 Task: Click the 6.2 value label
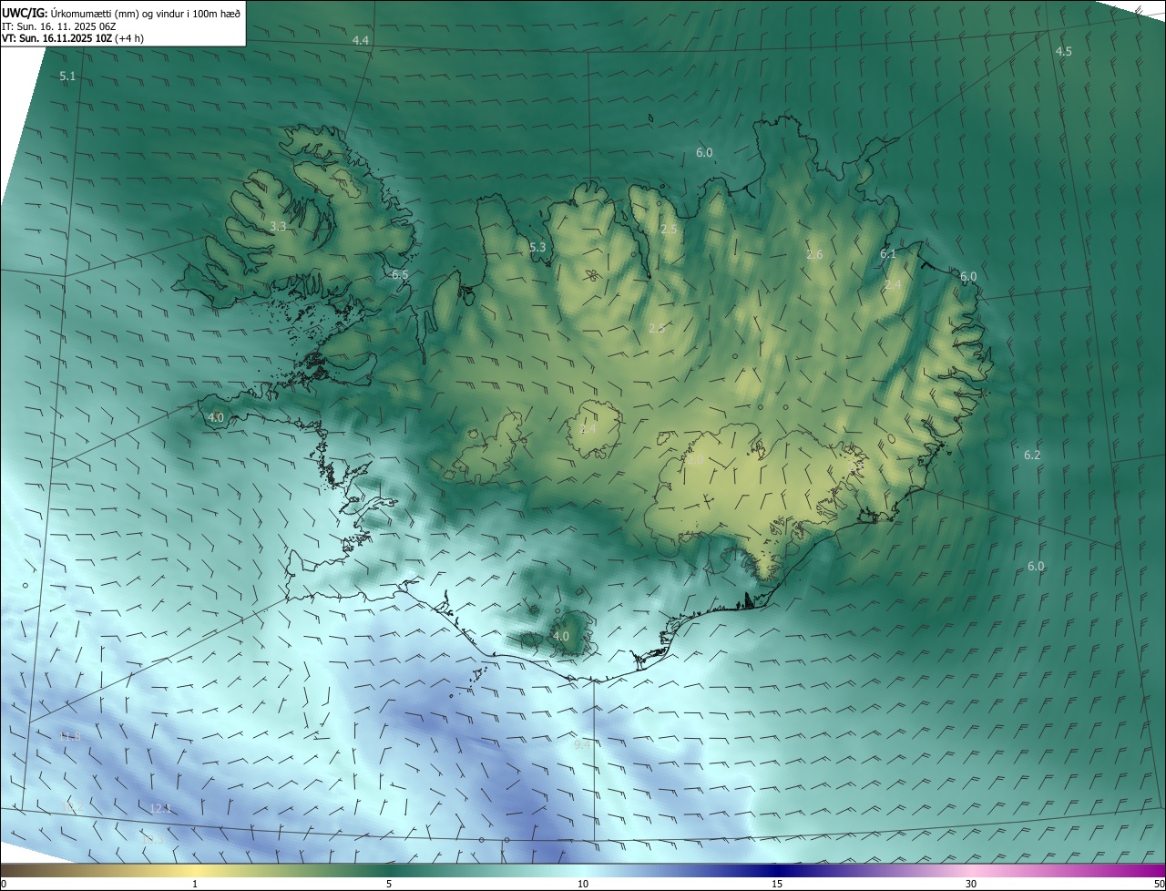tap(1032, 455)
